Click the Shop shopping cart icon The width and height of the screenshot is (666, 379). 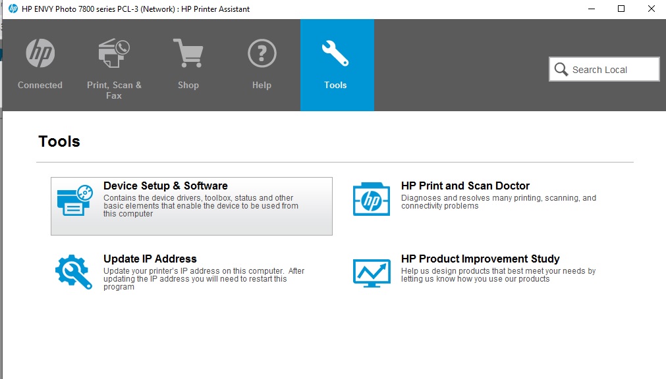188,53
